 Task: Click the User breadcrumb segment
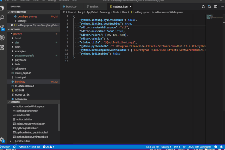(124, 12)
